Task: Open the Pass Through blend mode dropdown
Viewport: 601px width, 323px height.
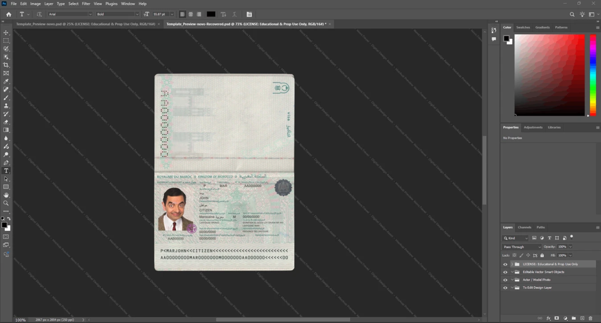Action: pyautogui.click(x=521, y=247)
